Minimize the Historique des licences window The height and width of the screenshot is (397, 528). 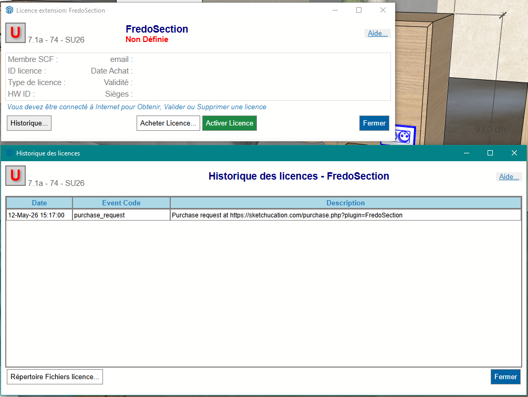click(467, 153)
